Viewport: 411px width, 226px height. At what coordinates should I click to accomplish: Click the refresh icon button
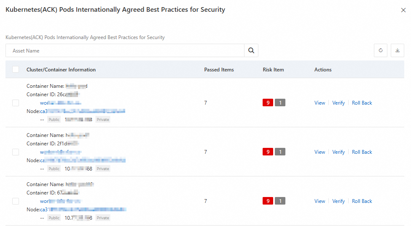381,51
